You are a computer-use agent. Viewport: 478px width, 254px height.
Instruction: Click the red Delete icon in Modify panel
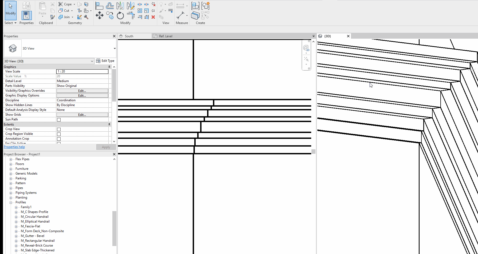(x=153, y=17)
